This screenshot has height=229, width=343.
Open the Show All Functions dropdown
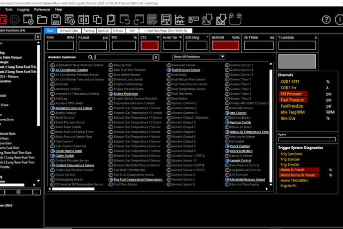tap(199, 57)
